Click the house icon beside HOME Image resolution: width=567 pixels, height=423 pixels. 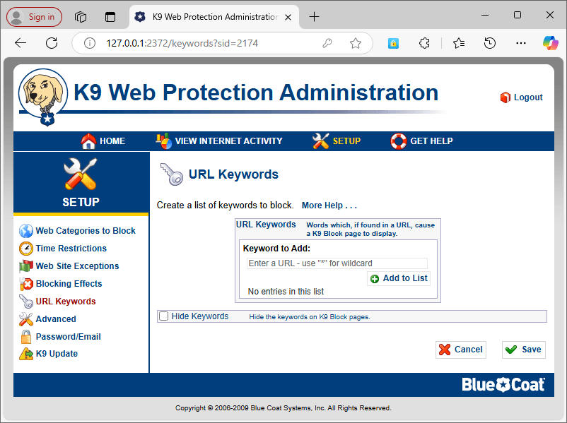[88, 141]
